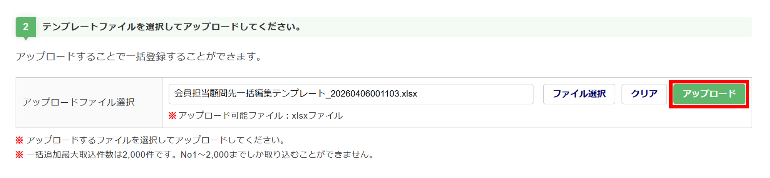
Task: Click the red ※ before アップロードするファイル note
Action: tap(19, 140)
